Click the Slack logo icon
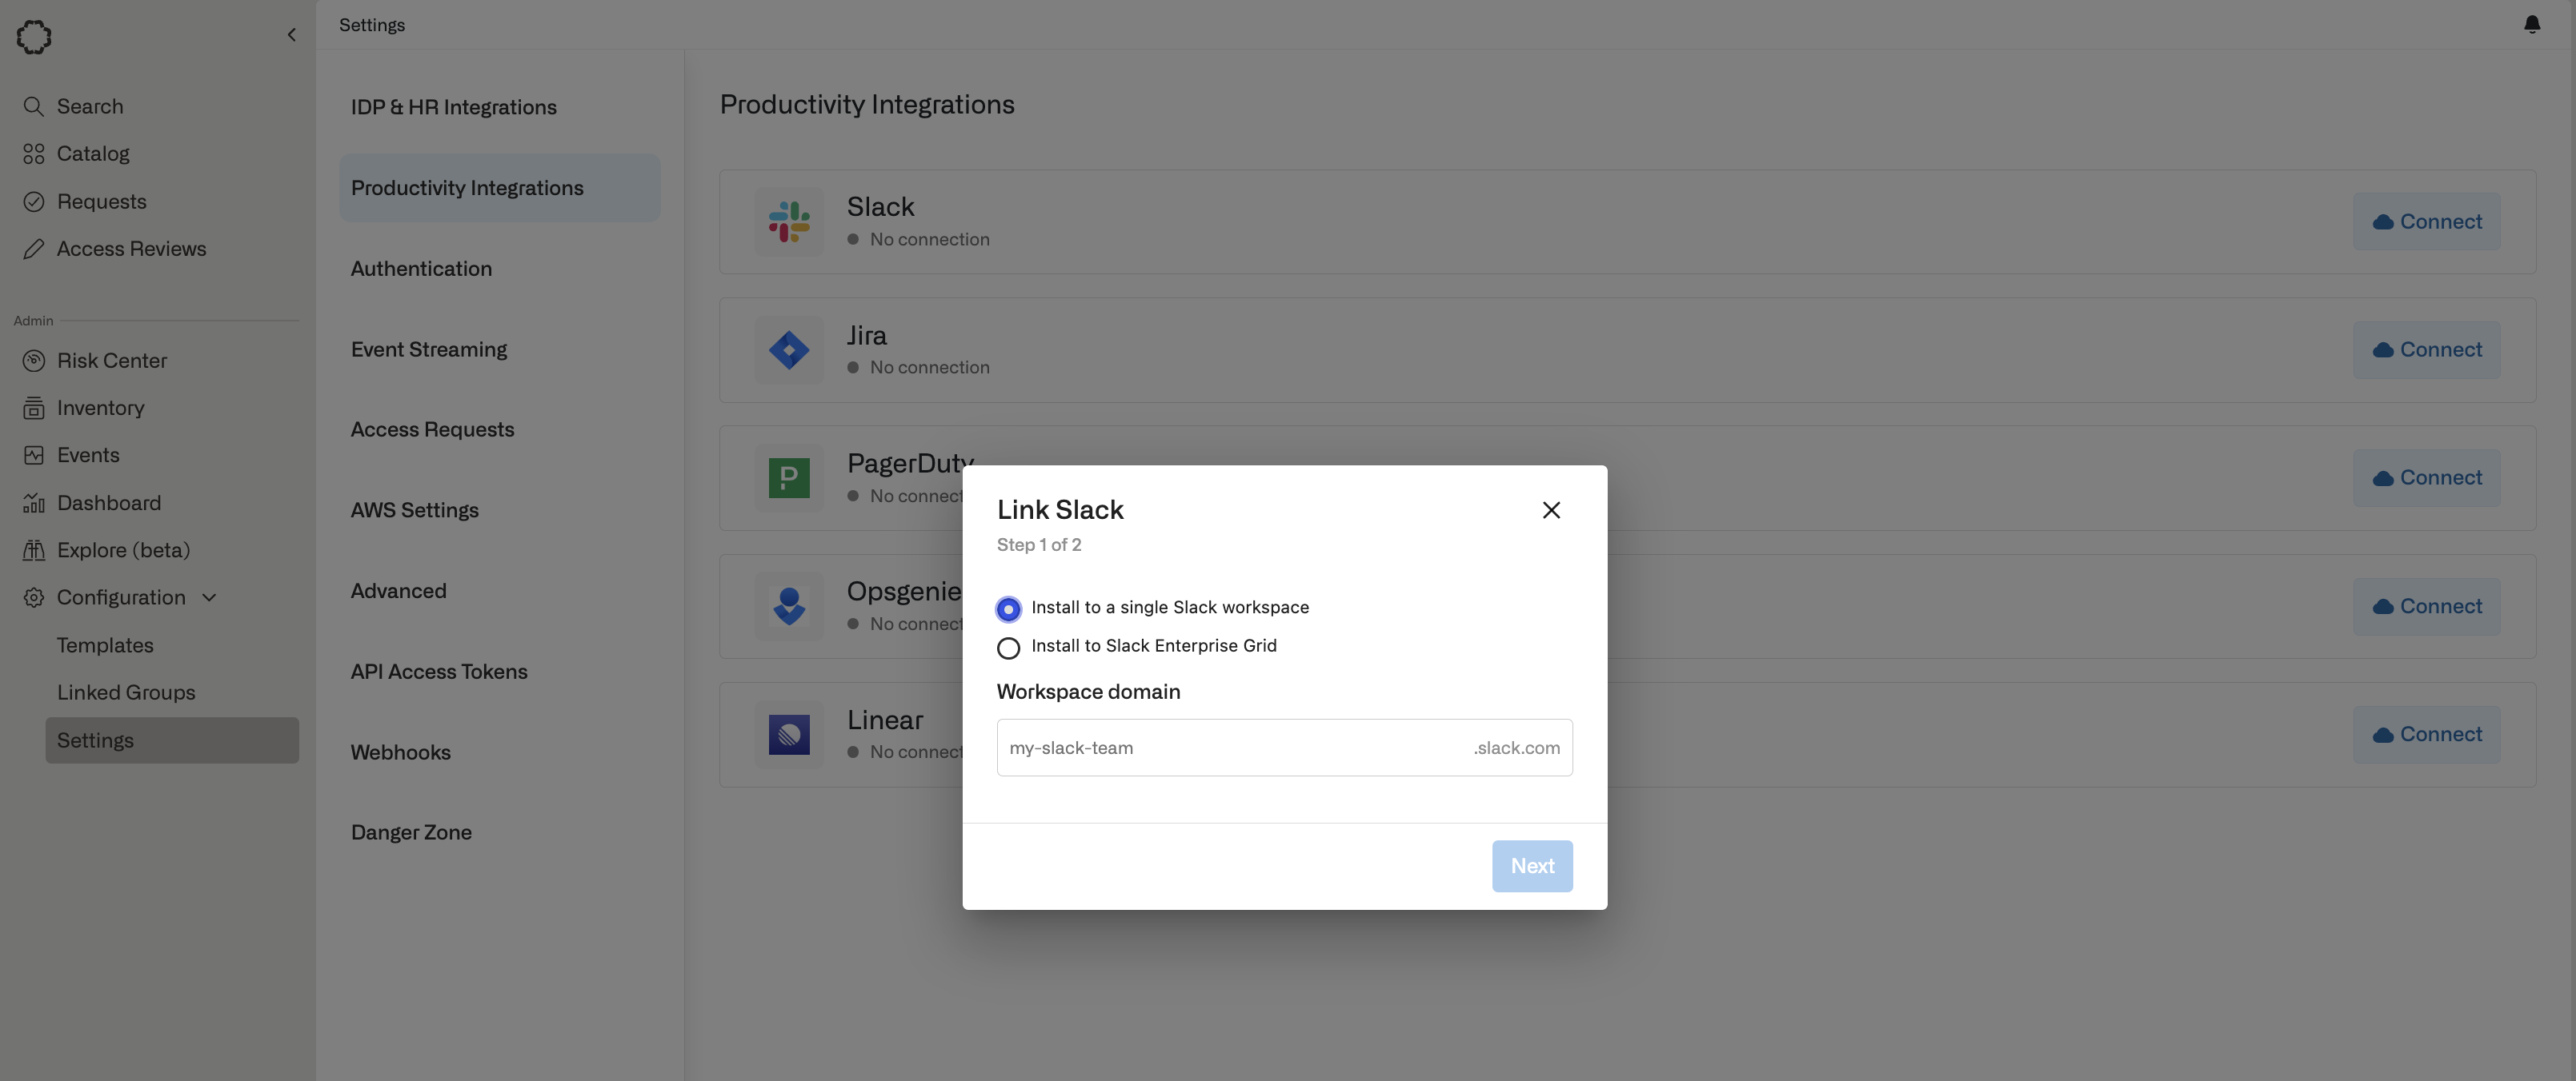Viewport: 2576px width, 1081px height. [788, 221]
